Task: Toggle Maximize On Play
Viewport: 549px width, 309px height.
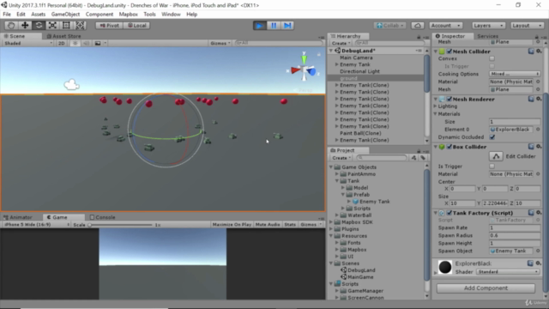Action: [x=232, y=225]
